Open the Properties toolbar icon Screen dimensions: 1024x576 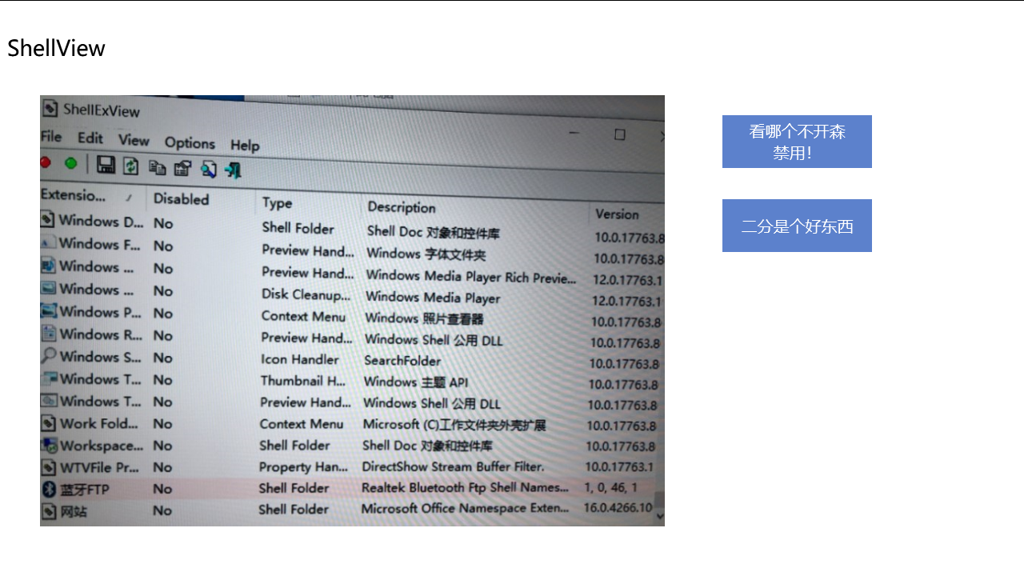(x=182, y=168)
